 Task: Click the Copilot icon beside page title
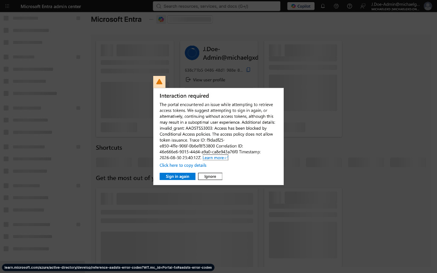tap(161, 19)
